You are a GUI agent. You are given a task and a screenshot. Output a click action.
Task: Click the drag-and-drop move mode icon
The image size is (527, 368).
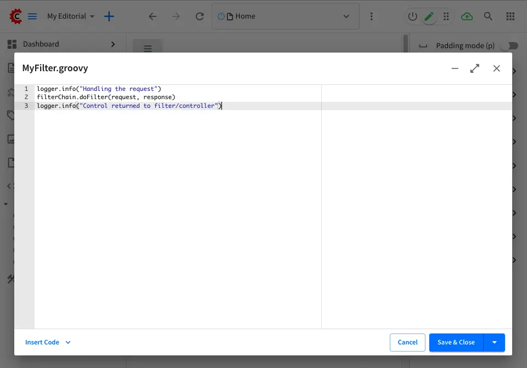446,16
